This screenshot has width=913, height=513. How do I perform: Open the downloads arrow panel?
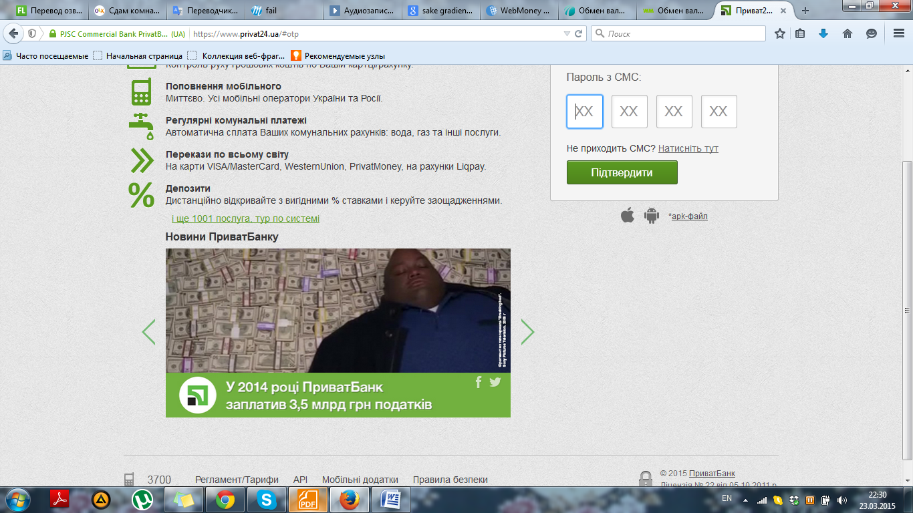tap(823, 33)
